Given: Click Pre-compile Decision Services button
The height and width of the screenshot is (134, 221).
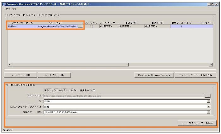Looking at the screenshot, I should 154,75.
